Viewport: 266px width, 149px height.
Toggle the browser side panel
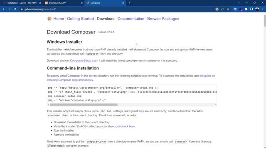tap(251, 9)
